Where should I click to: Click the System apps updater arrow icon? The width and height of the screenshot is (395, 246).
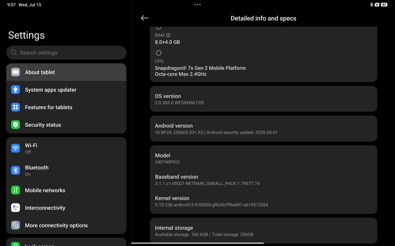tap(15, 90)
